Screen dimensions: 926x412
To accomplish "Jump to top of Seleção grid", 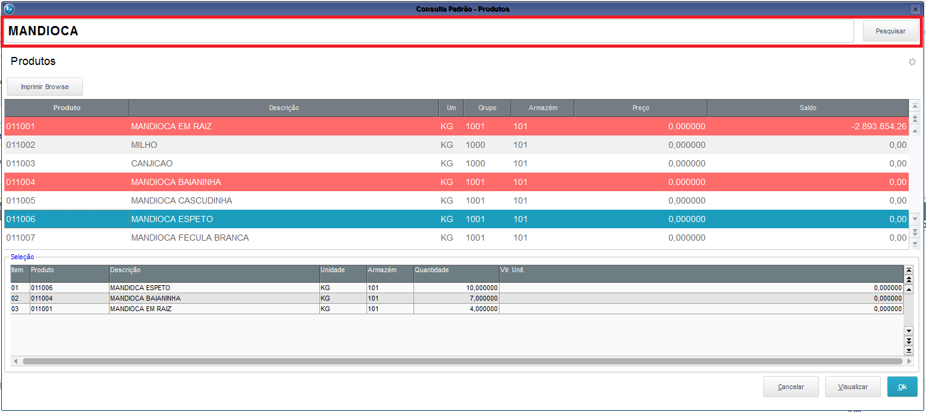I will (909, 270).
